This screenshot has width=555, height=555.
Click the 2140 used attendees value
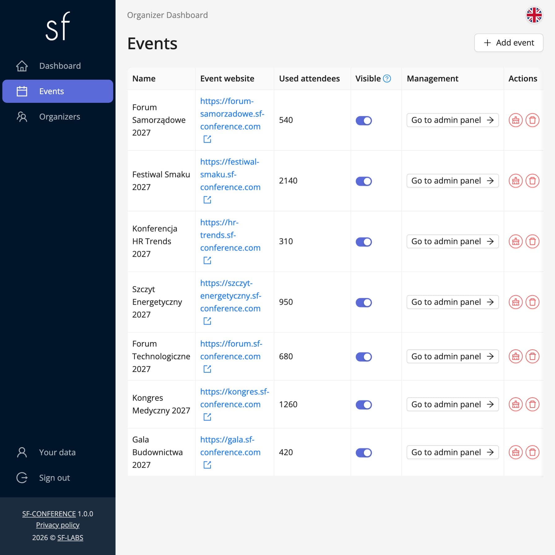click(288, 181)
